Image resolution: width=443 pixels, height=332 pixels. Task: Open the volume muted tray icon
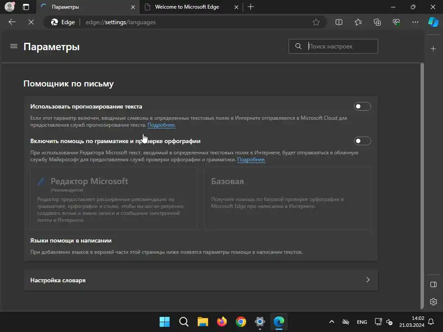pyautogui.click(x=389, y=322)
